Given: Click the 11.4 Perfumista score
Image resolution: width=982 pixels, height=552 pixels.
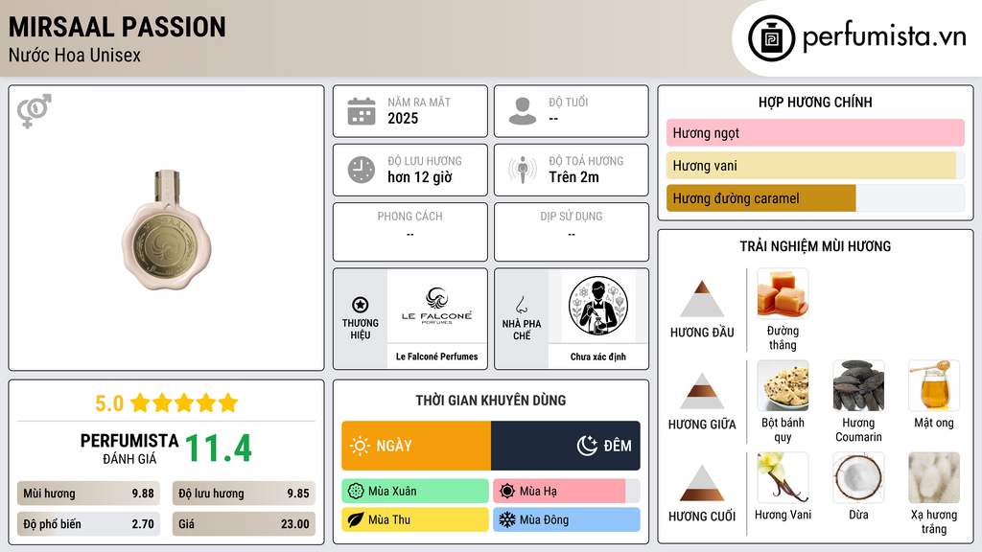Looking at the screenshot, I should click(219, 448).
